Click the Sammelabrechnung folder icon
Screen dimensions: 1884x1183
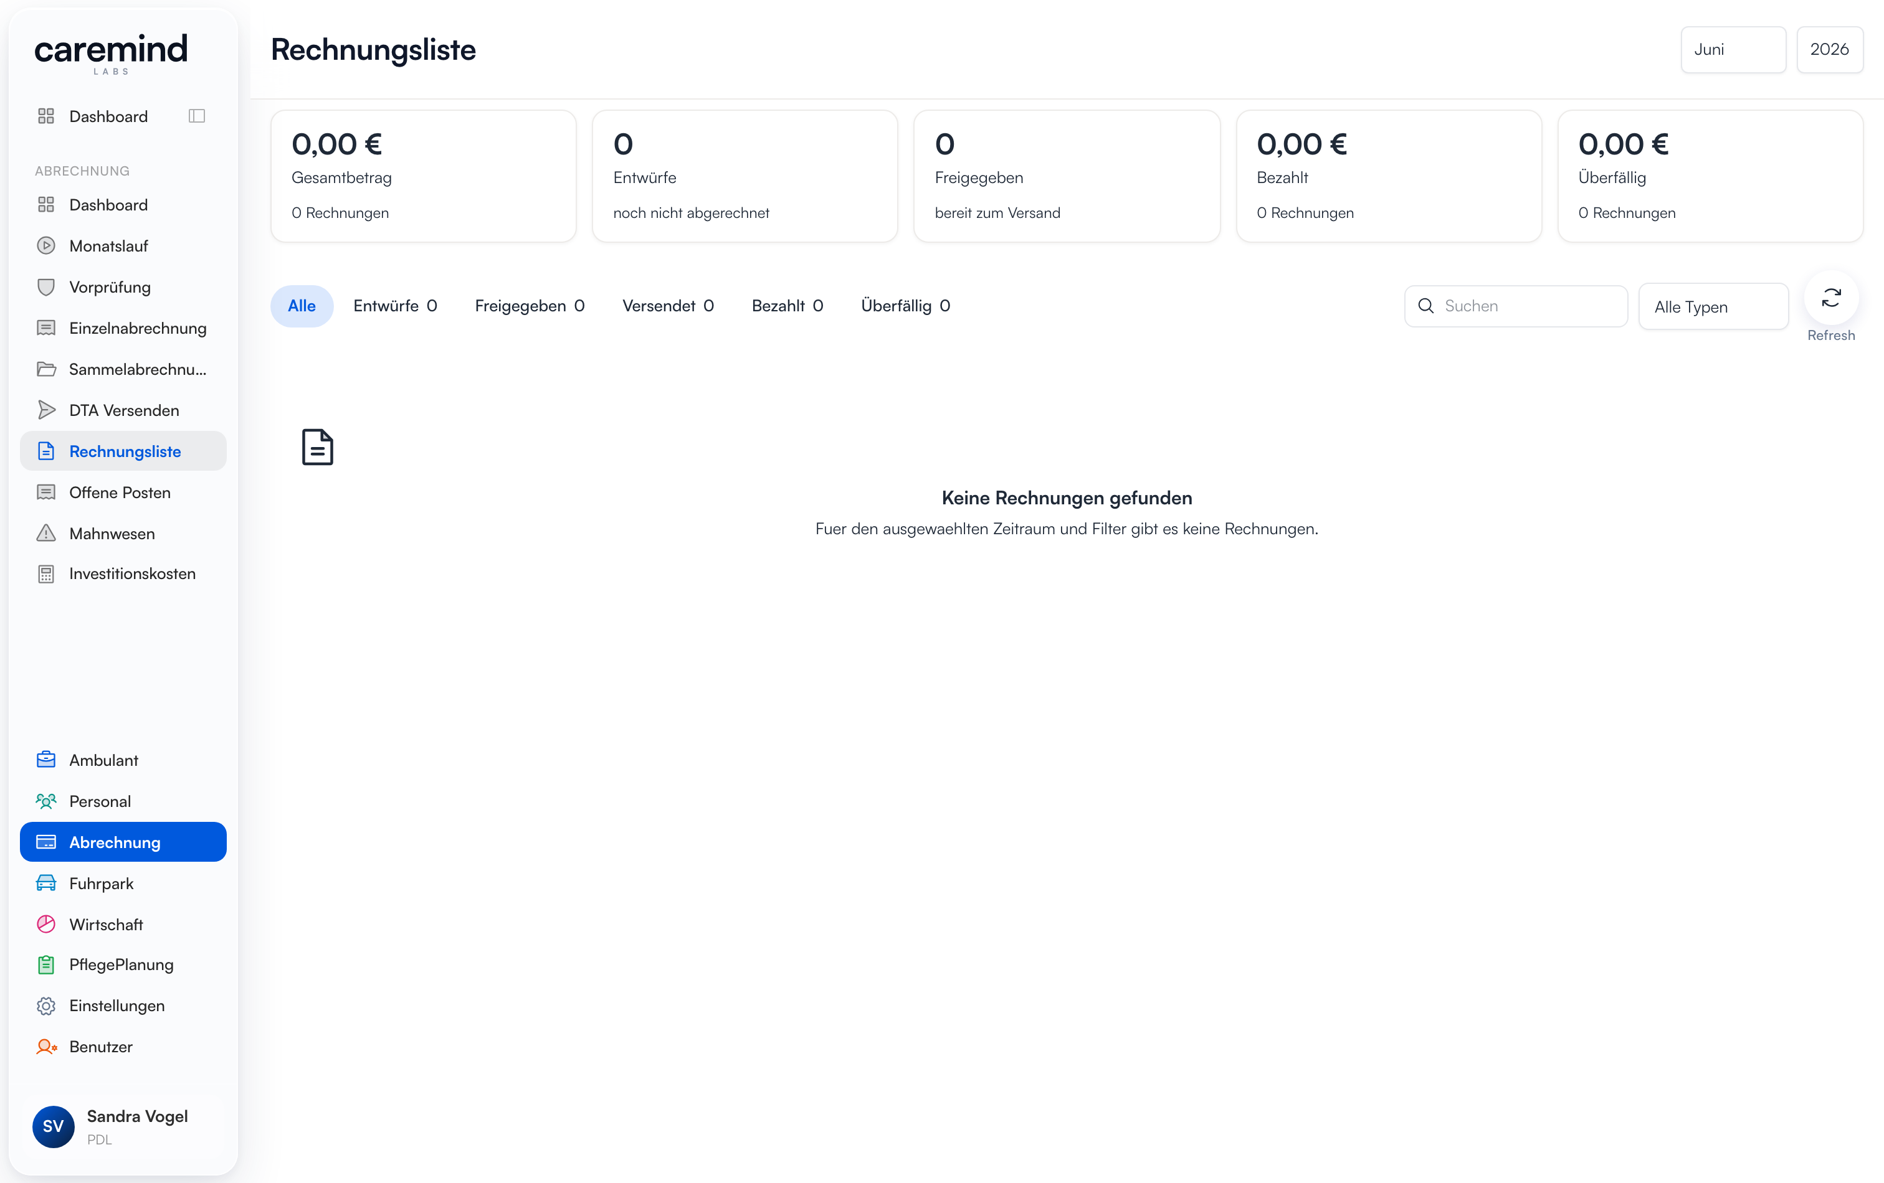pos(46,369)
